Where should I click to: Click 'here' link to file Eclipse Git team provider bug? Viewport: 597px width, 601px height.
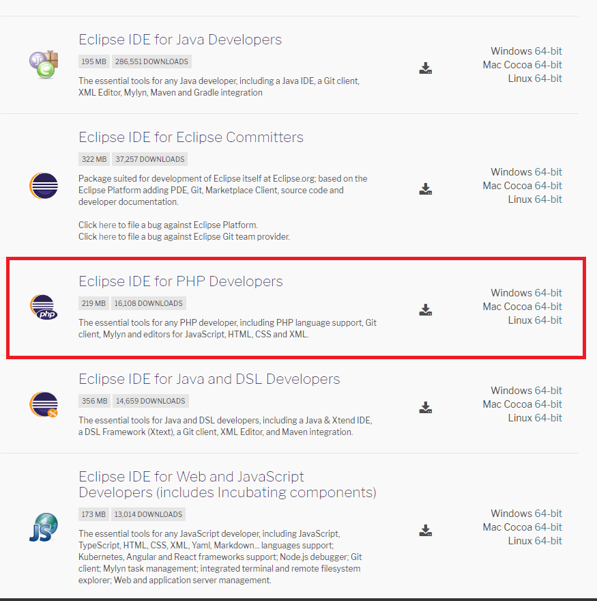107,236
